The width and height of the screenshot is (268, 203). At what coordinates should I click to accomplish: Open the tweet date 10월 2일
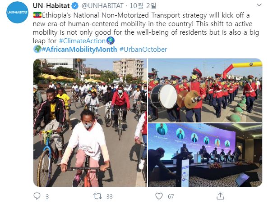(143, 6)
